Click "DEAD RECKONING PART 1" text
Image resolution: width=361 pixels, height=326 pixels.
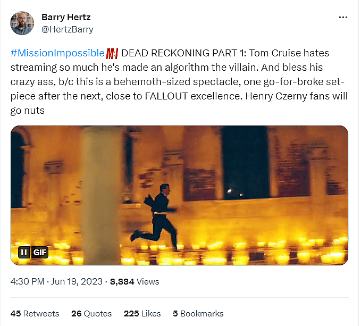[x=184, y=53]
